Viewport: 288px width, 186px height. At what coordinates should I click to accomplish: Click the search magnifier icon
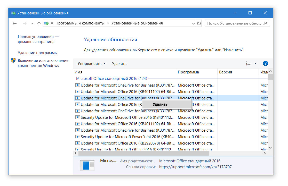(265, 23)
